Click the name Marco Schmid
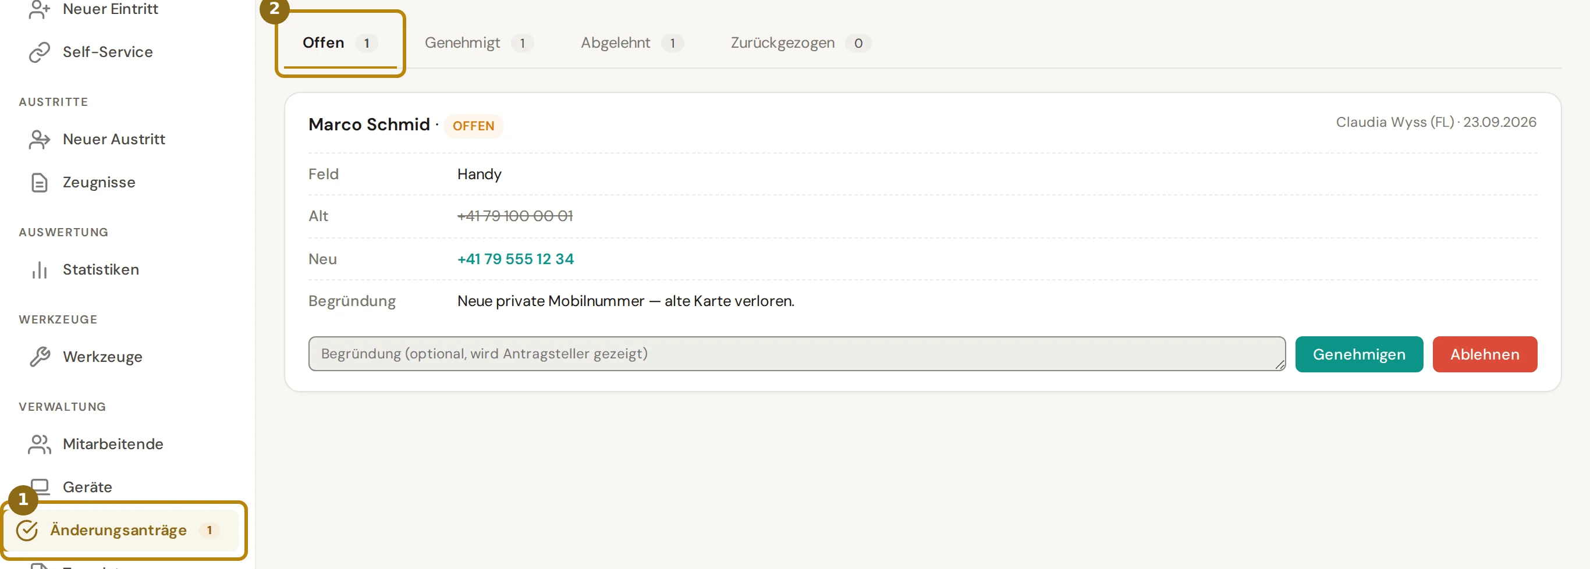 [x=369, y=125]
